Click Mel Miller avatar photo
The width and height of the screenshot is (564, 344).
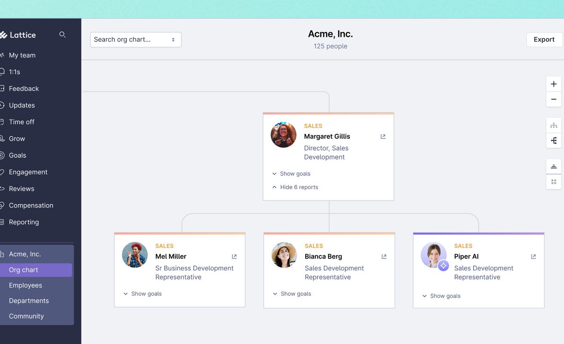point(135,255)
